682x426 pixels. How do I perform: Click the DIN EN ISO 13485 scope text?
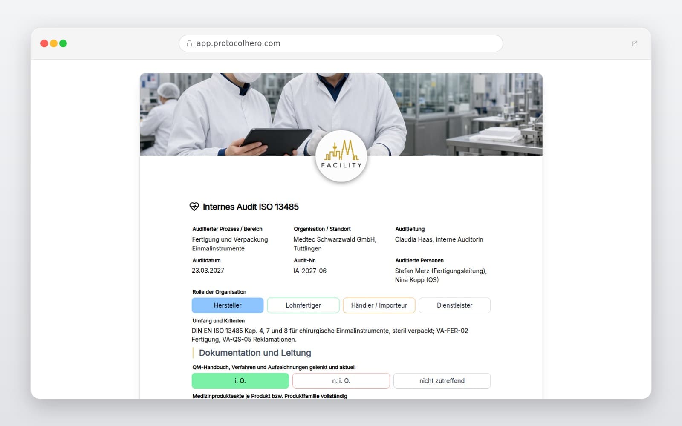[330, 335]
